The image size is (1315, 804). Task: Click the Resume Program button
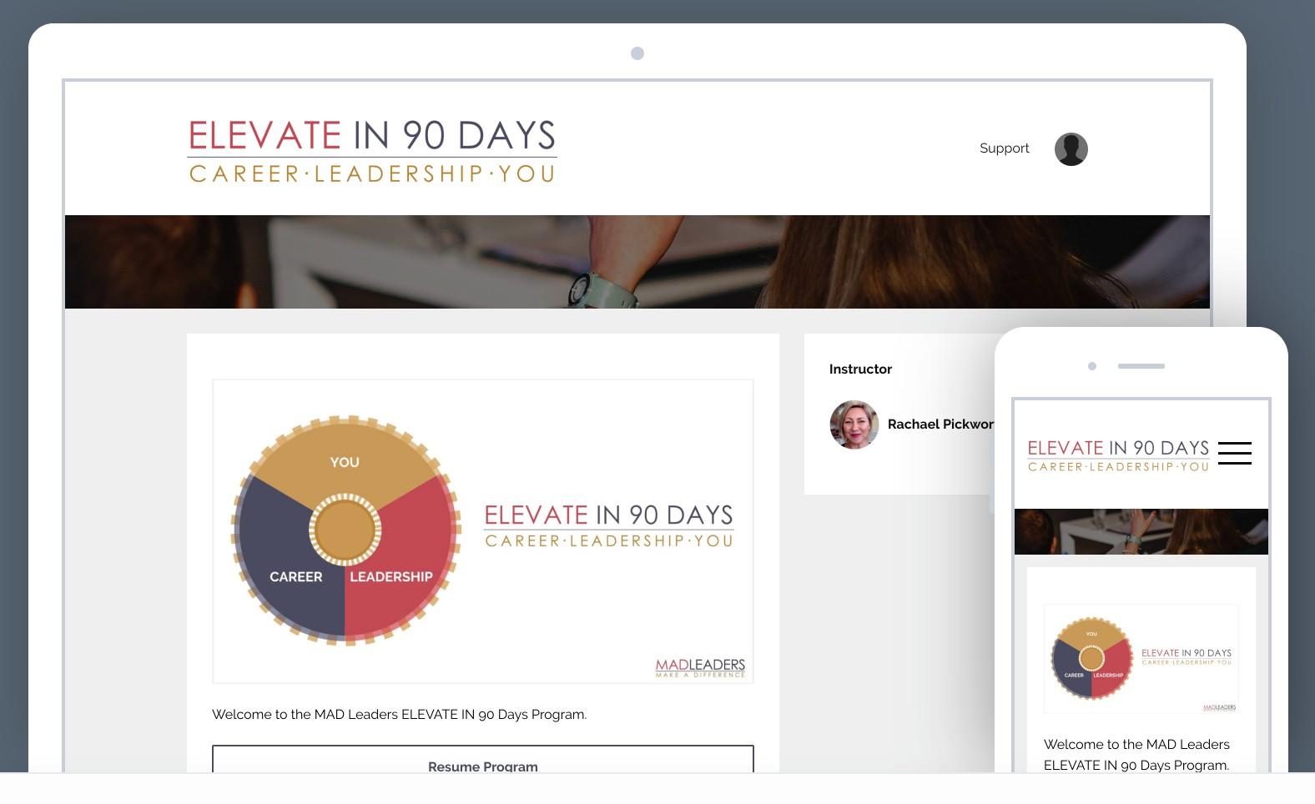(483, 759)
